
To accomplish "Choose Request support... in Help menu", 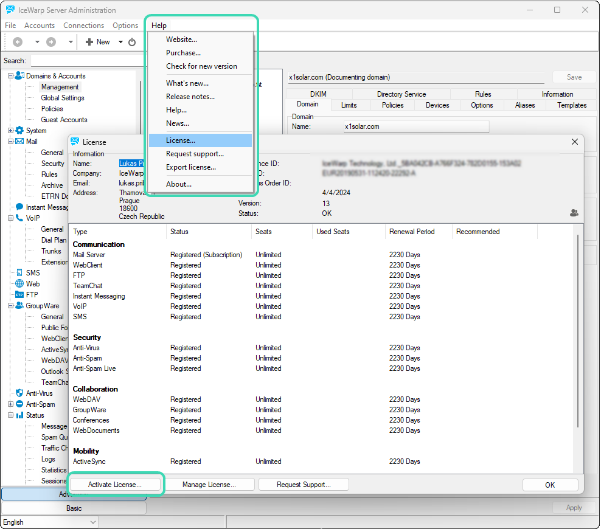I will coord(201,154).
